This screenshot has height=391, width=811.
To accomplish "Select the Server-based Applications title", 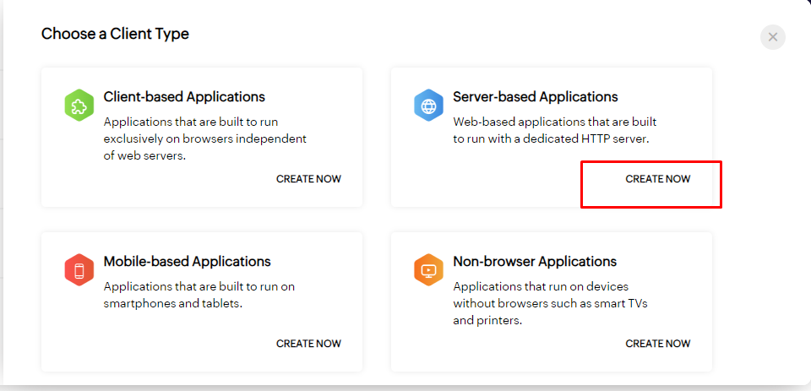I will pos(536,97).
